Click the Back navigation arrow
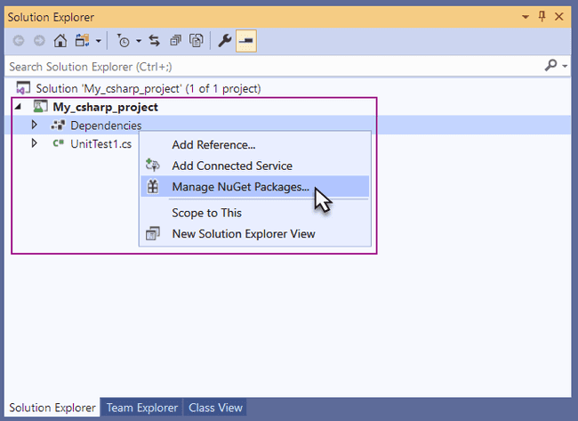This screenshot has width=578, height=421. pos(18,41)
